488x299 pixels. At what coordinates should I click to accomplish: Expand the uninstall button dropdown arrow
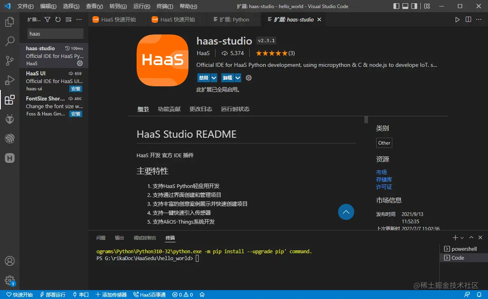coord(238,78)
